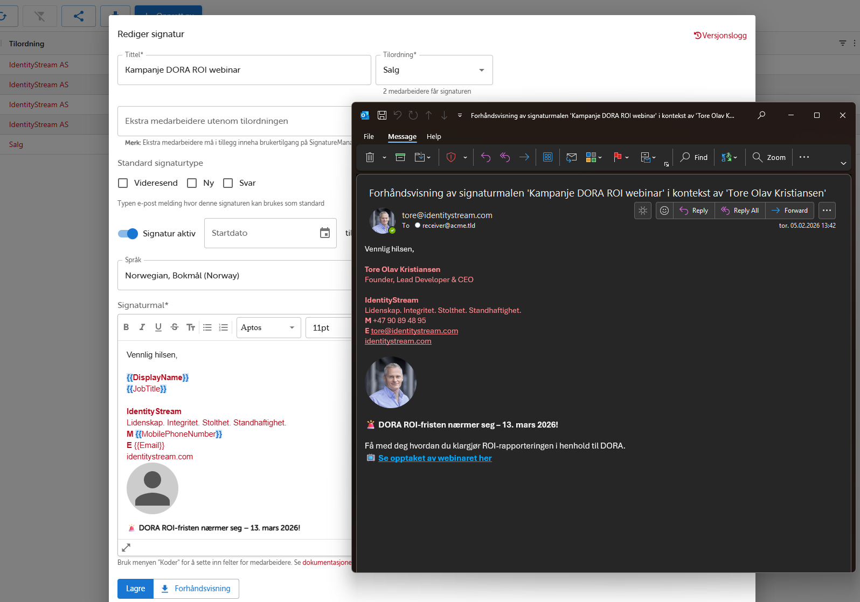
Task: Check the Videresend checkbox
Action: coord(123,183)
